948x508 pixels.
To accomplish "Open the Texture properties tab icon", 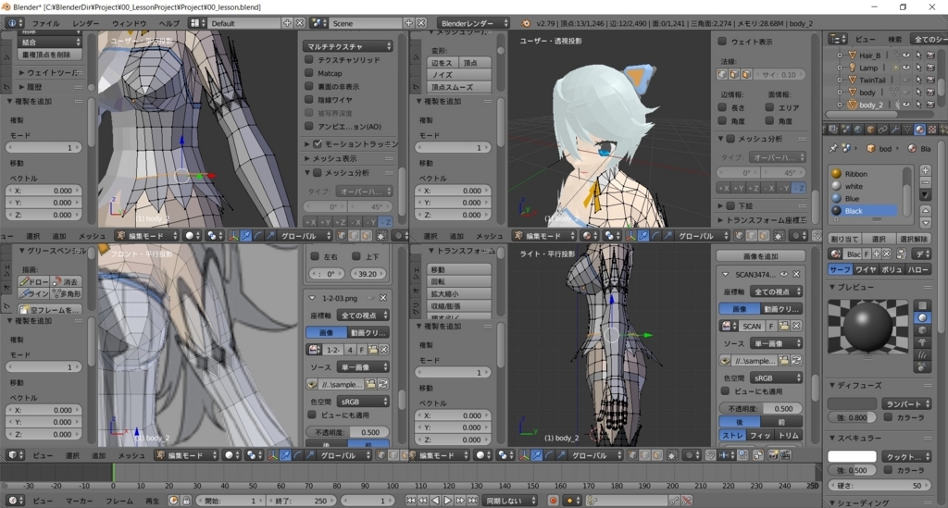I will [932, 130].
